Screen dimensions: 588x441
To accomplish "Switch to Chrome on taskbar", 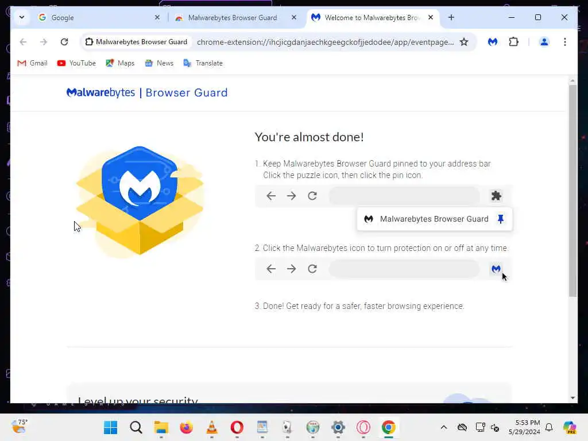I will point(389,427).
